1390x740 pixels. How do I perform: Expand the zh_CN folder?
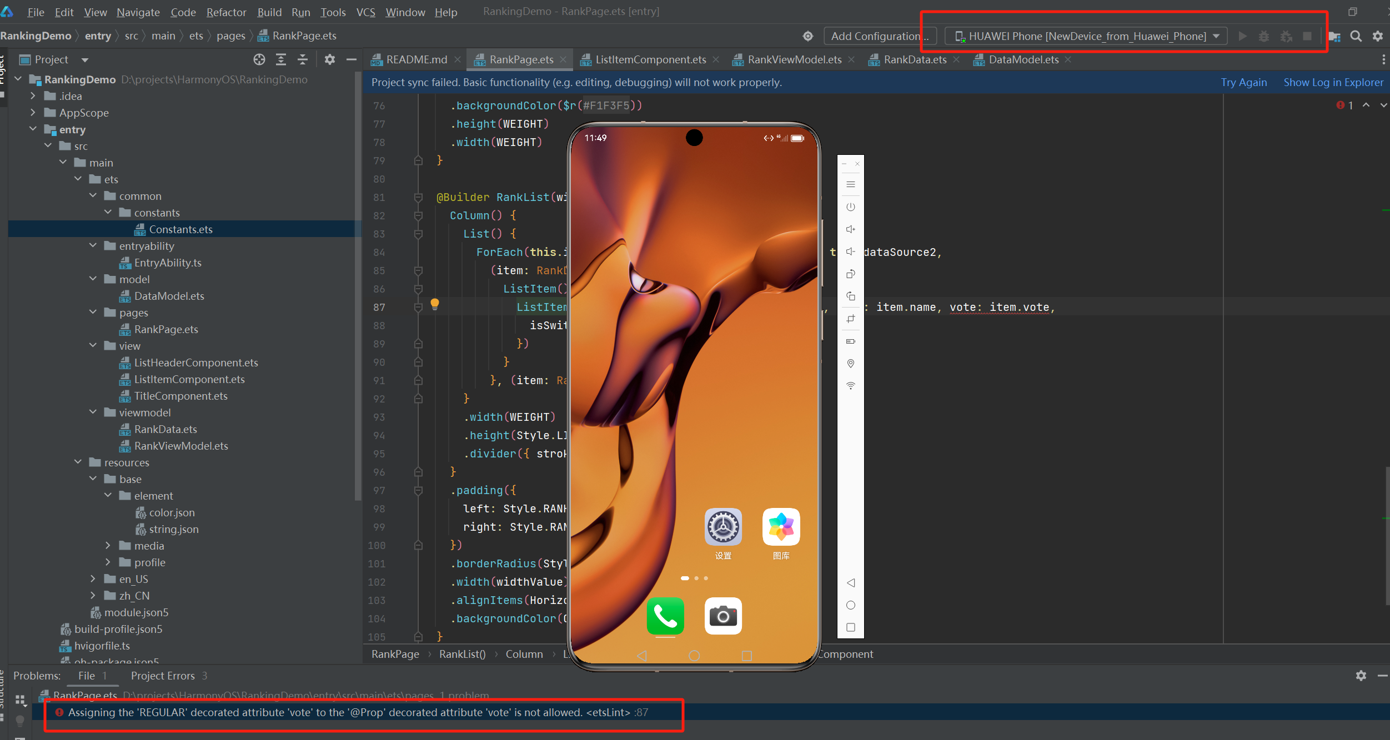pos(93,596)
